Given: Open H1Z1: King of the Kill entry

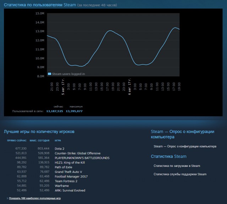Looking at the screenshot, I should tap(70, 162).
